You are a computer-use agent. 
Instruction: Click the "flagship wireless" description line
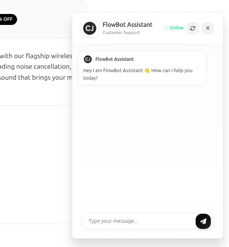click(x=36, y=56)
